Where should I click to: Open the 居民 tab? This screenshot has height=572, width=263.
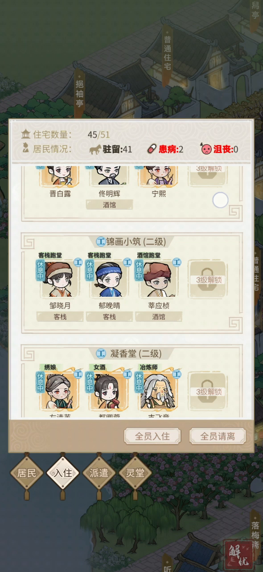coord(26,473)
